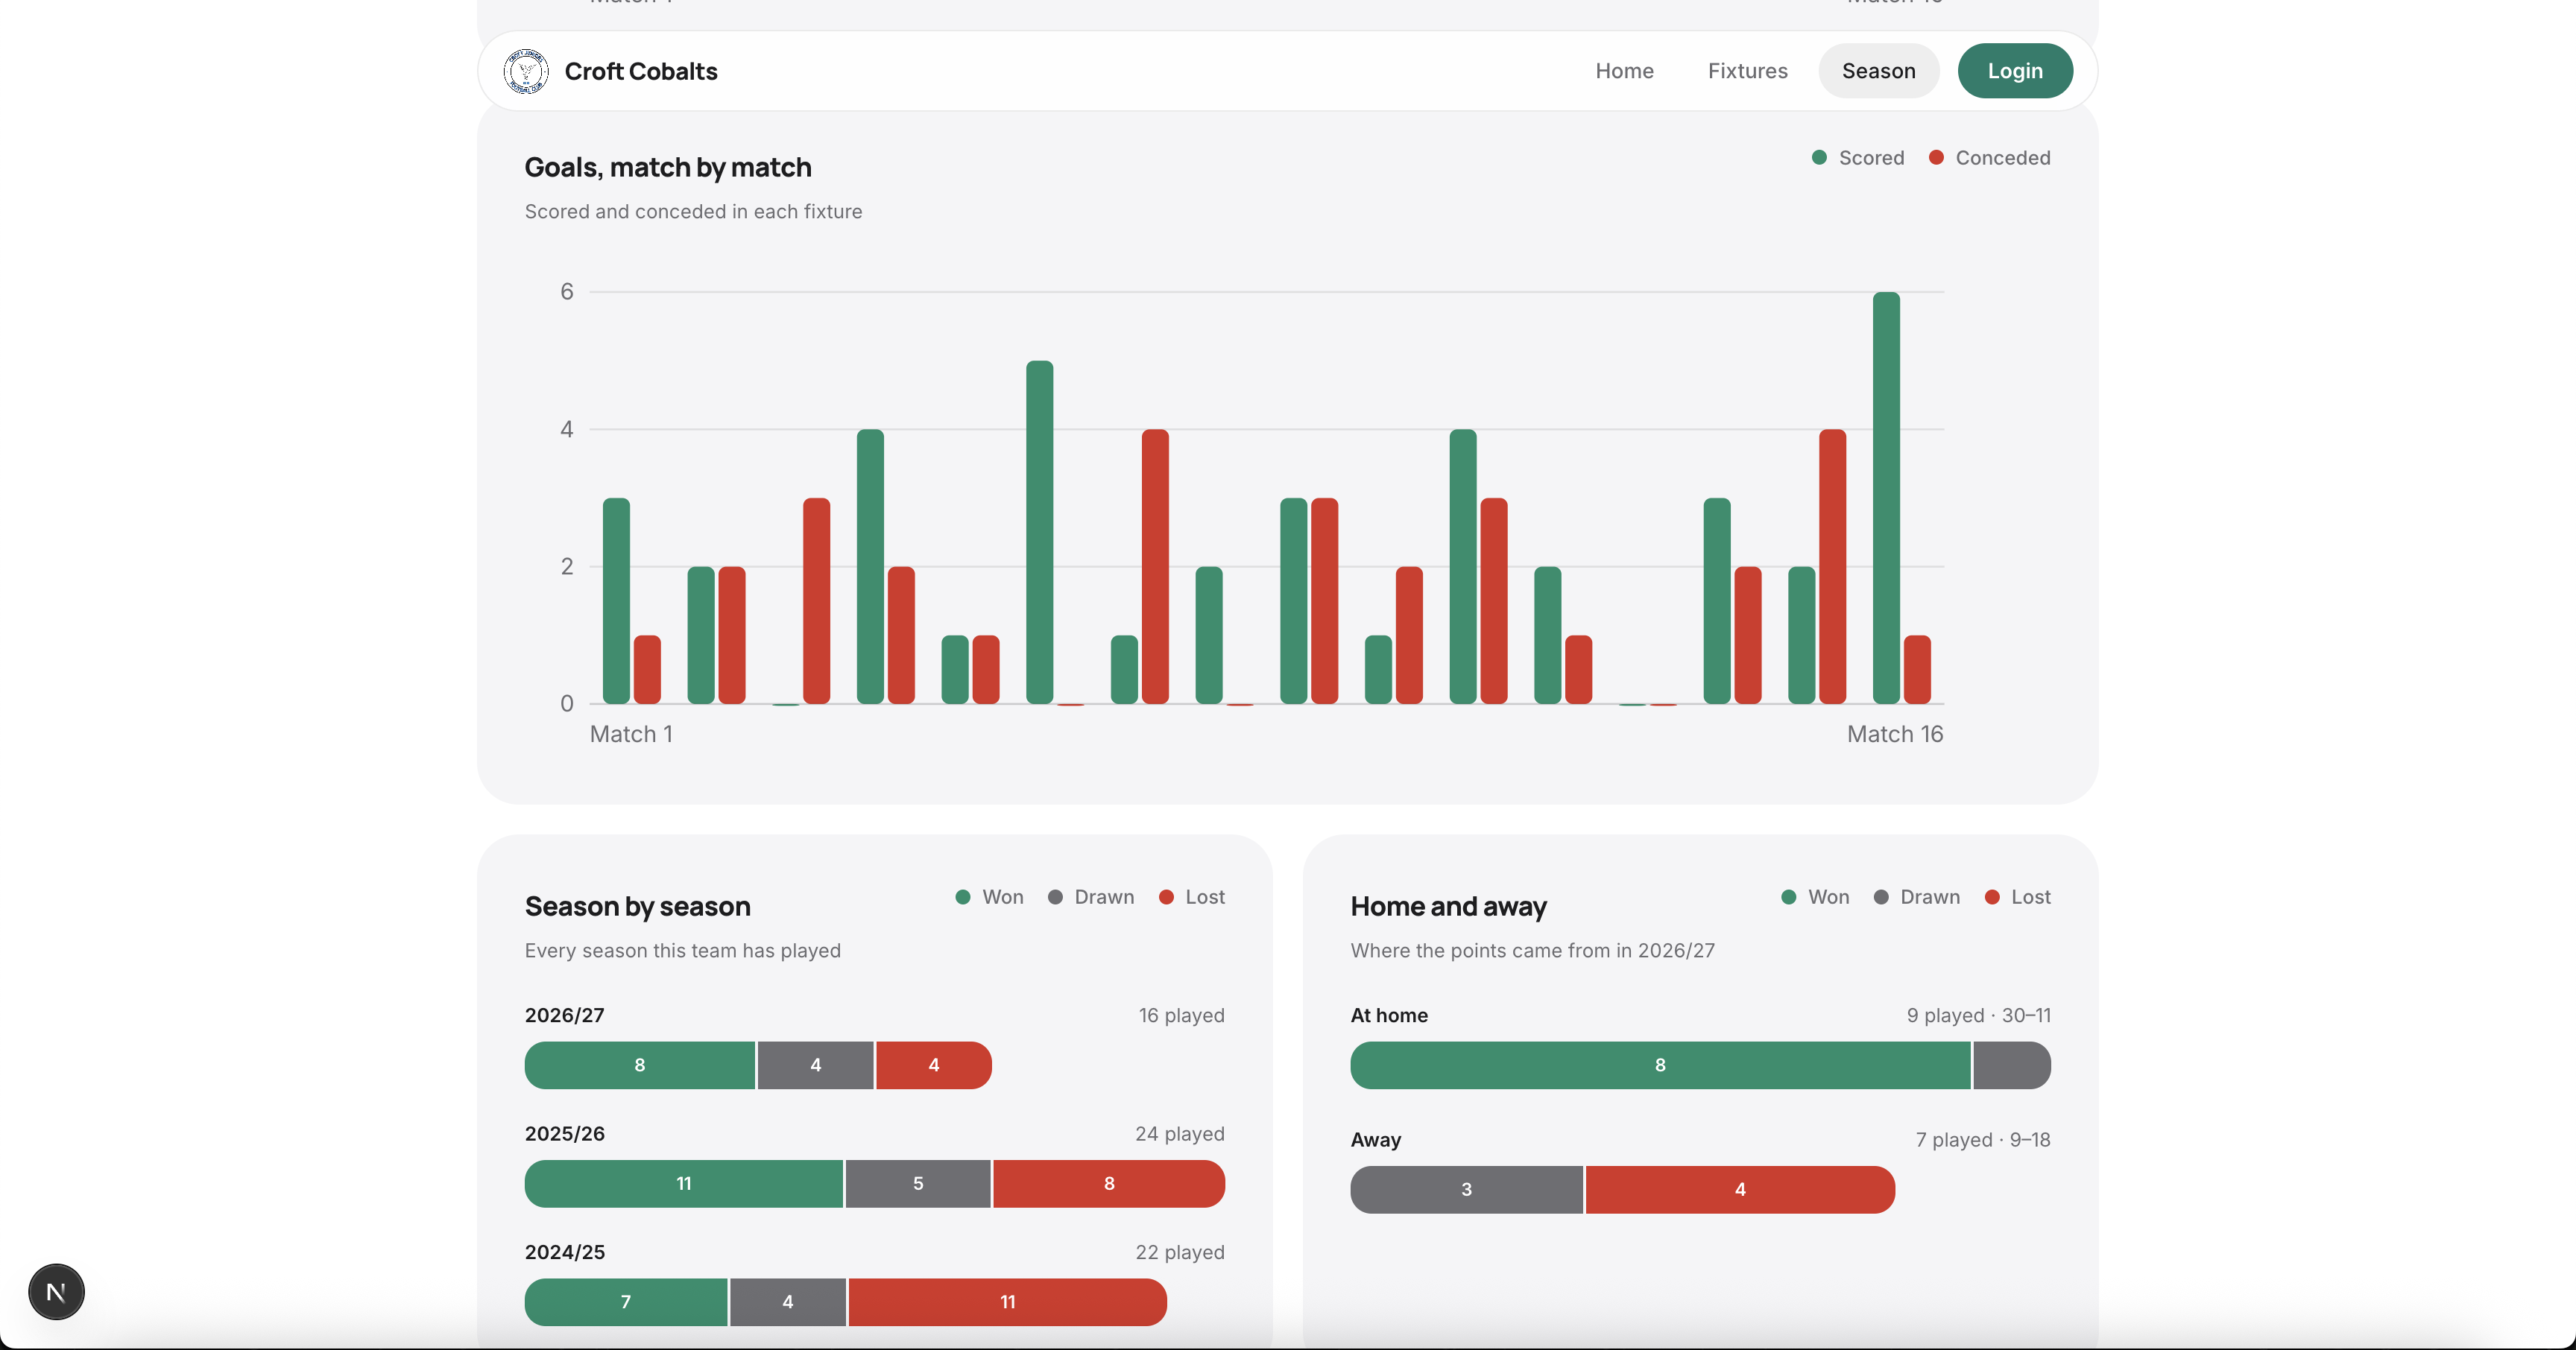The image size is (2576, 1350).
Task: Click the Lost legend dot in Home and away
Action: pyautogui.click(x=1992, y=896)
